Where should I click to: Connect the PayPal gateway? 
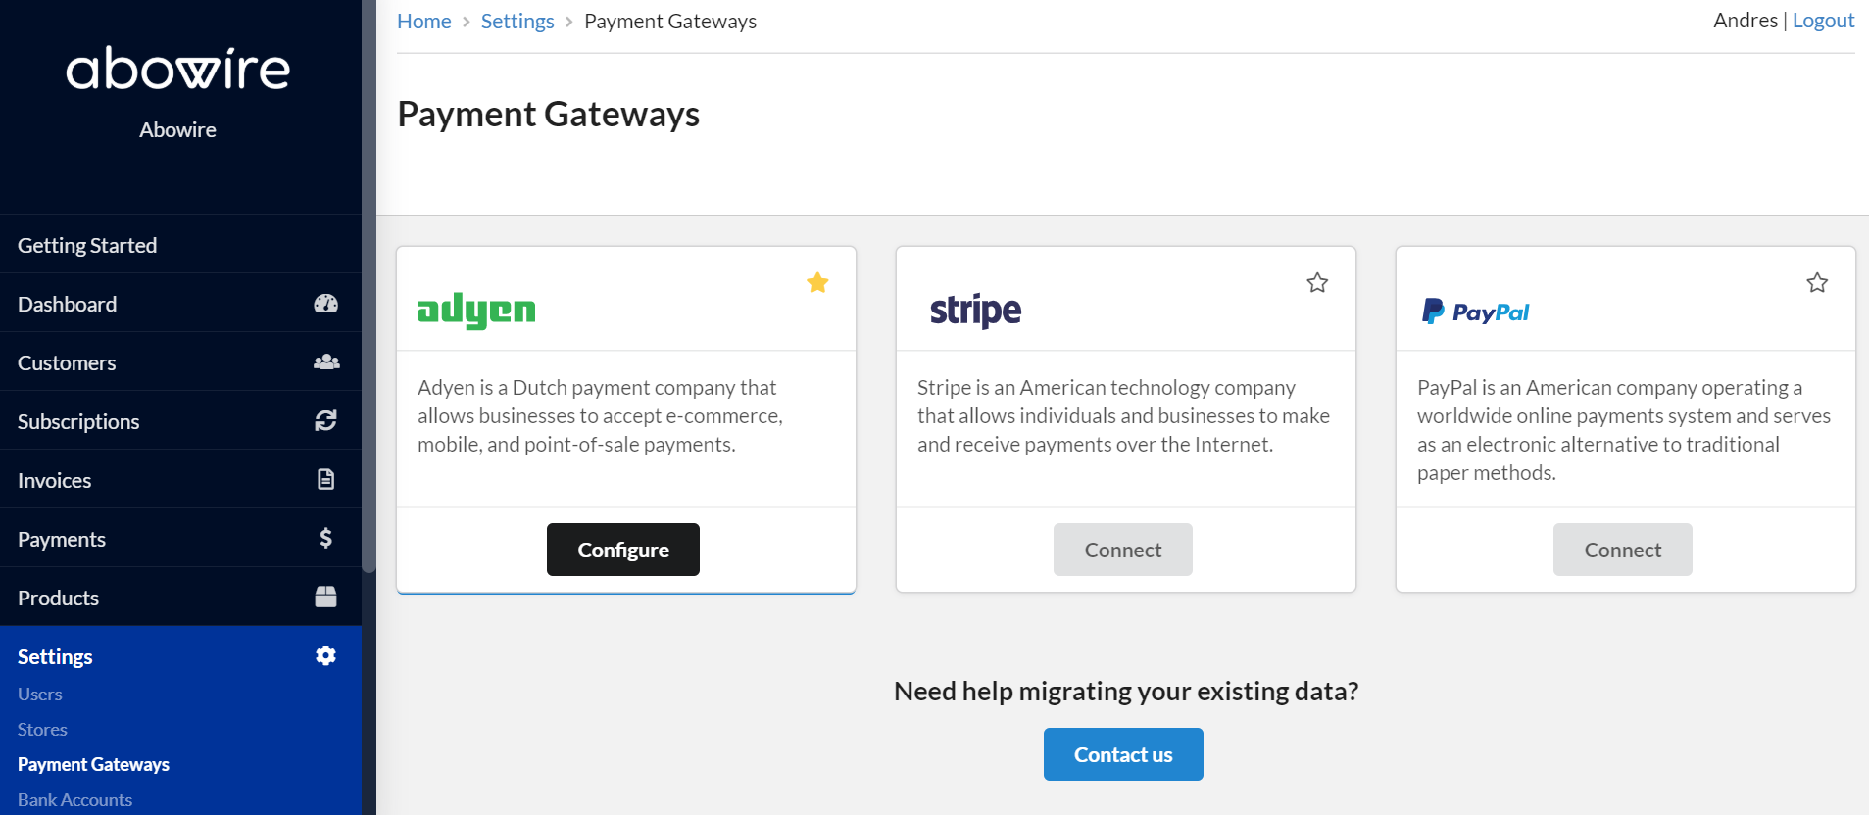click(1623, 550)
